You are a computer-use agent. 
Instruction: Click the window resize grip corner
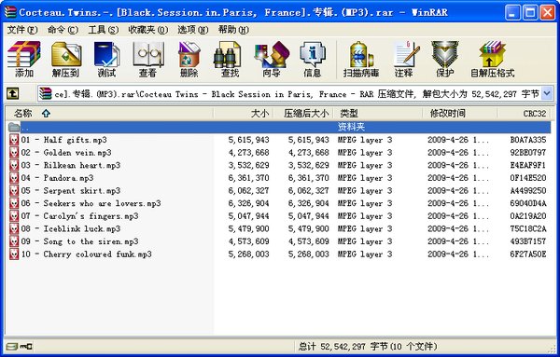553,350
